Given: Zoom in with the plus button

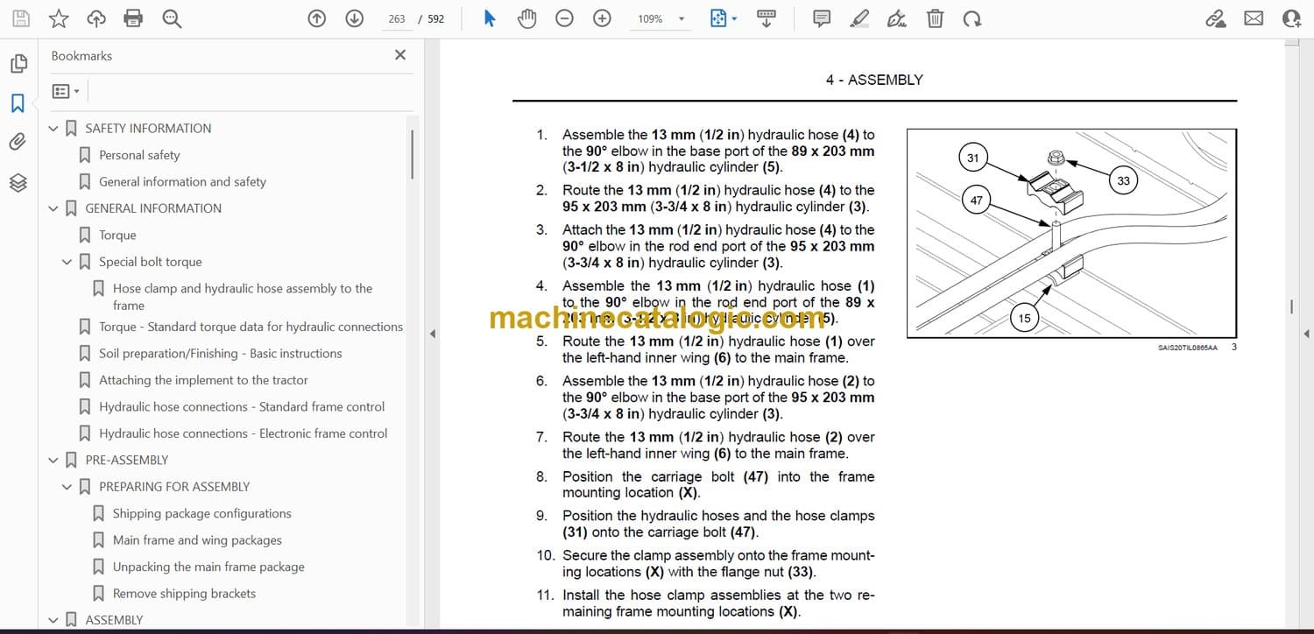Looking at the screenshot, I should [x=602, y=18].
